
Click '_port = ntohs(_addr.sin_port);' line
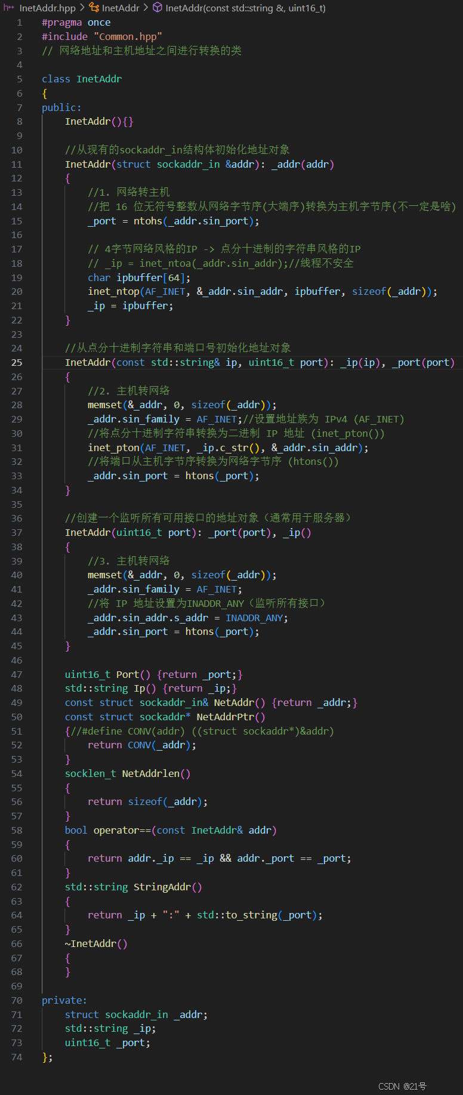tap(174, 221)
